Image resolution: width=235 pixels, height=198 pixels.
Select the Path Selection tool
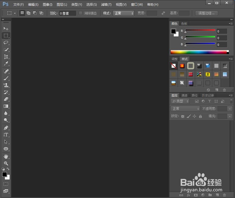(x=6, y=142)
